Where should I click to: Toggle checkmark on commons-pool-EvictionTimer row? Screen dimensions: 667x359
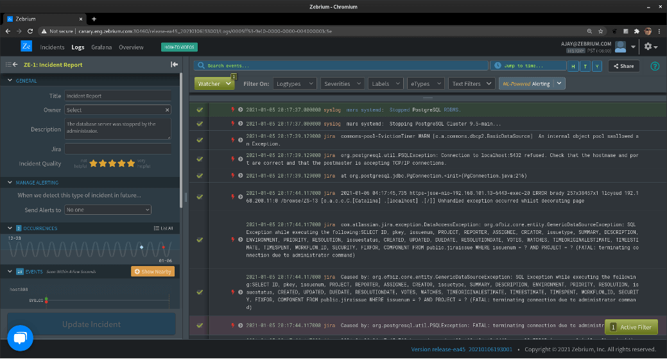point(200,140)
